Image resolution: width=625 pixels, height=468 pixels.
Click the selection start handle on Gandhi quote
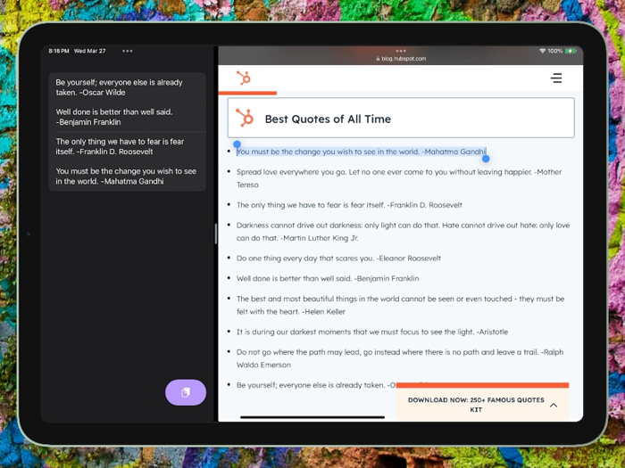tap(237, 144)
